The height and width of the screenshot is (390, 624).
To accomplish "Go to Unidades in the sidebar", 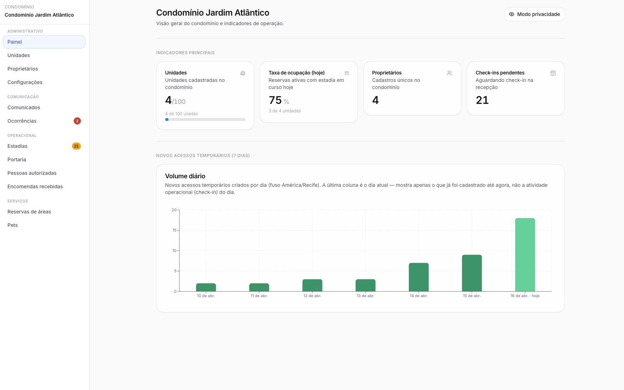I will [19, 55].
